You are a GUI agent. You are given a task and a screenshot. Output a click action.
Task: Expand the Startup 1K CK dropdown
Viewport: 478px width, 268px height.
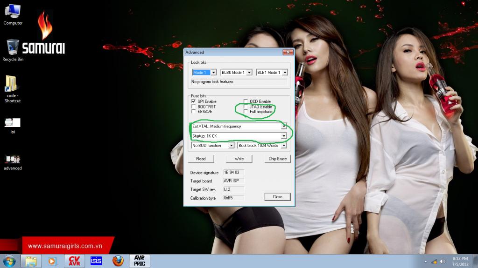pyautogui.click(x=284, y=136)
